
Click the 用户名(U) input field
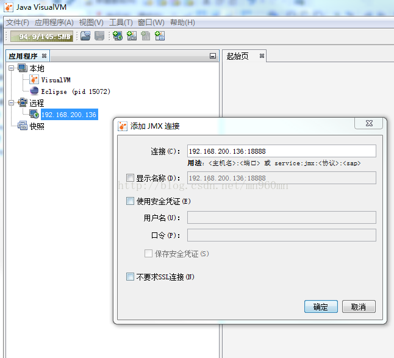(x=281, y=218)
